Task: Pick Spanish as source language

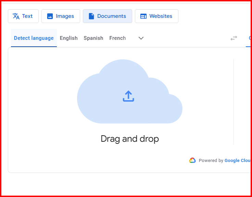Action: click(93, 38)
